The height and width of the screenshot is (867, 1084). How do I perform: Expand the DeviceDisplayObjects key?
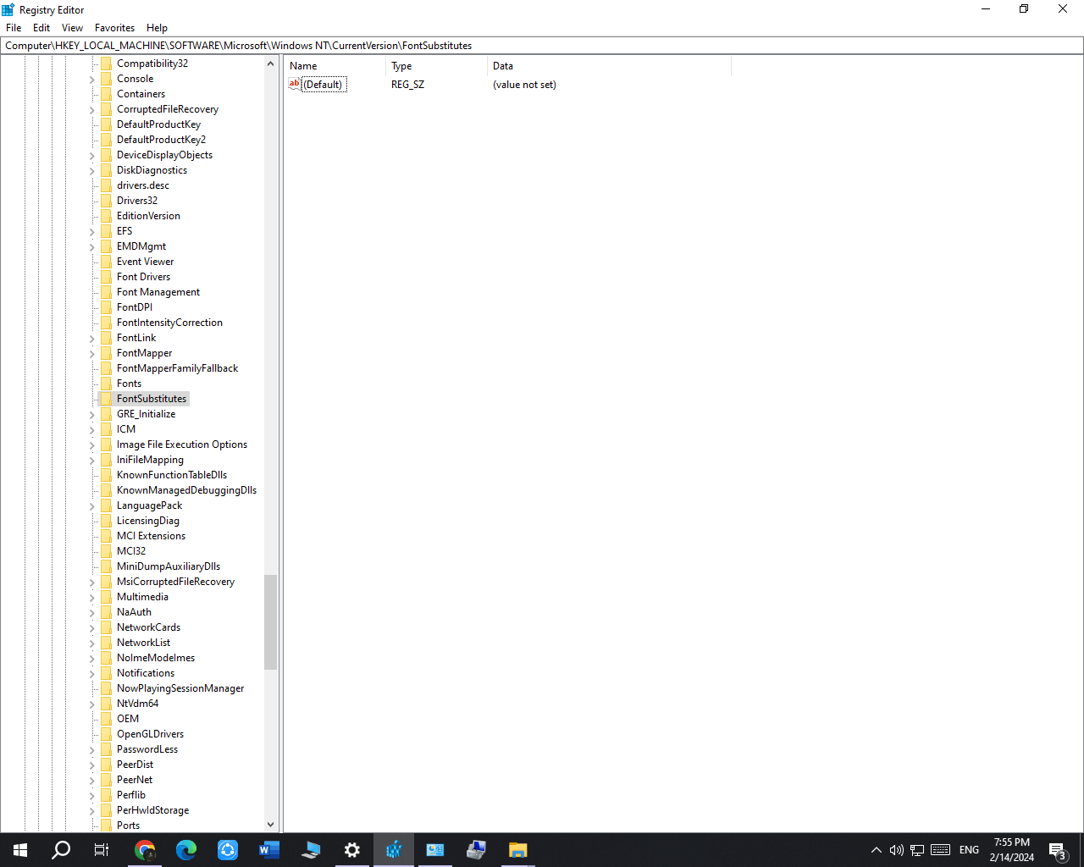91,156
